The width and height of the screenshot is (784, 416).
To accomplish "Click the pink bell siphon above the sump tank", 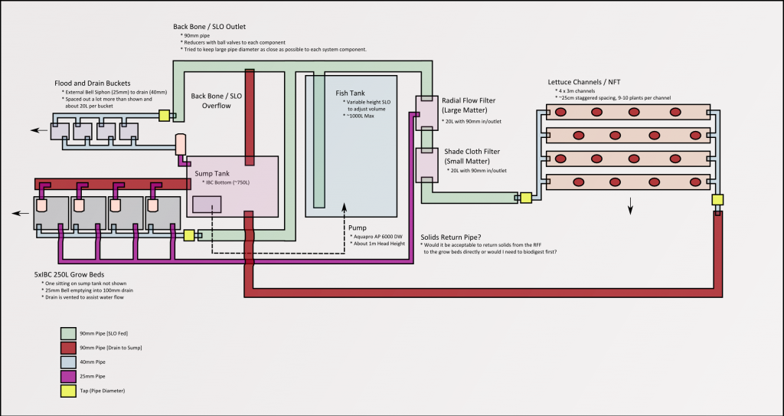I will pyautogui.click(x=181, y=143).
